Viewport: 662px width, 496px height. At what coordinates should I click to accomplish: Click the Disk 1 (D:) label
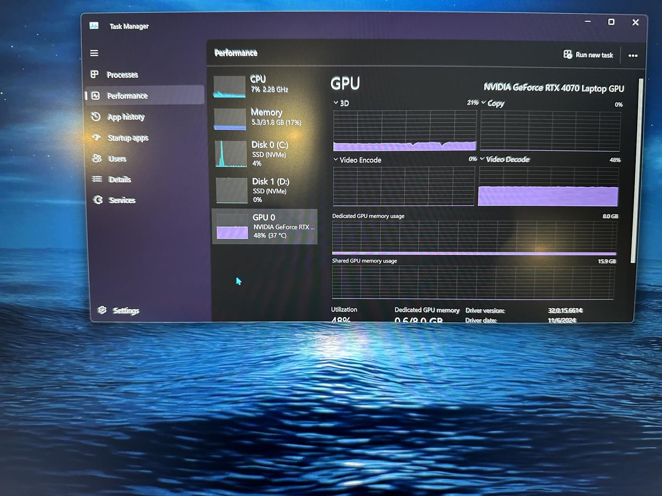(271, 181)
